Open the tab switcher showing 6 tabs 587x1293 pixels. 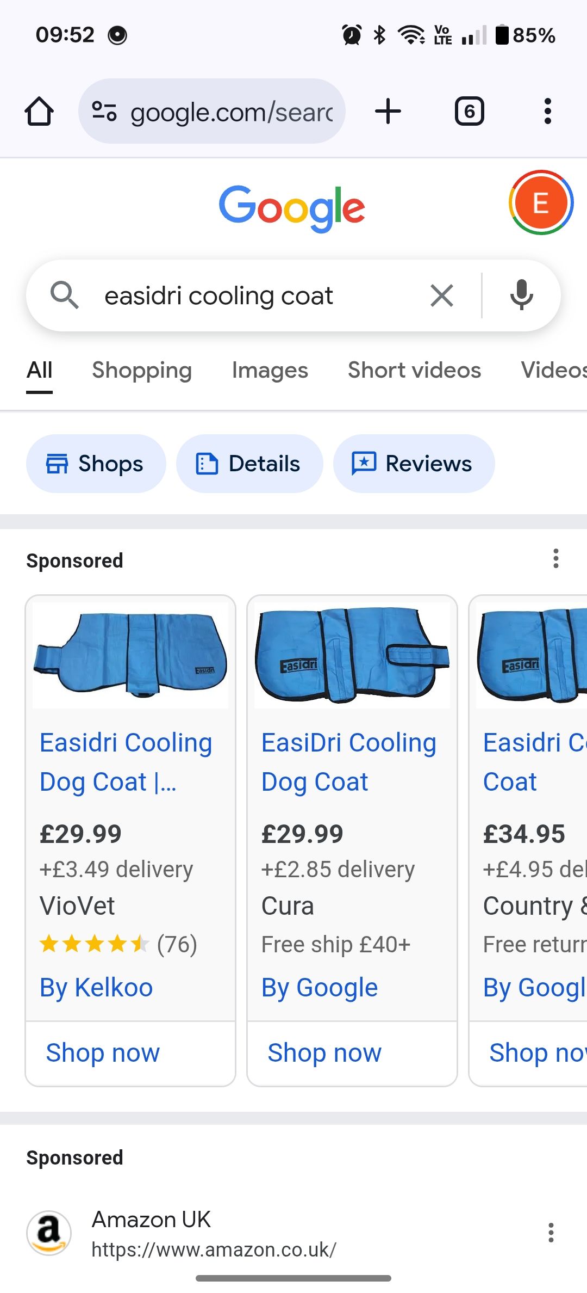(x=469, y=112)
